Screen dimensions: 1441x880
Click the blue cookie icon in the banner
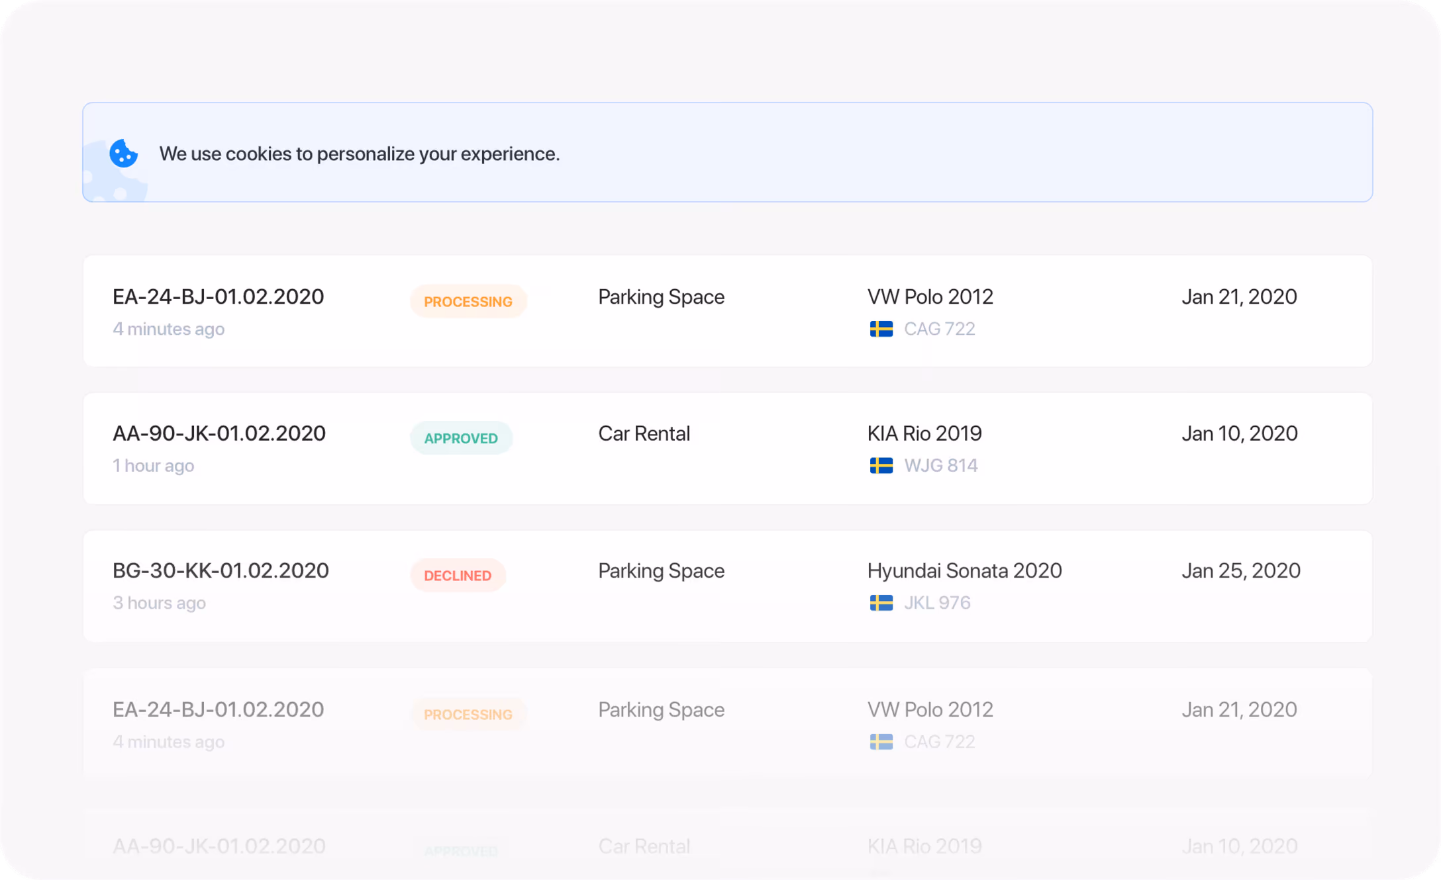(x=123, y=154)
